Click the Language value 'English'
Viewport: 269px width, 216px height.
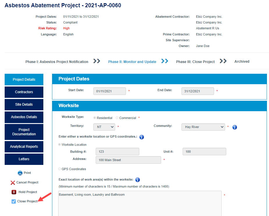68,34
